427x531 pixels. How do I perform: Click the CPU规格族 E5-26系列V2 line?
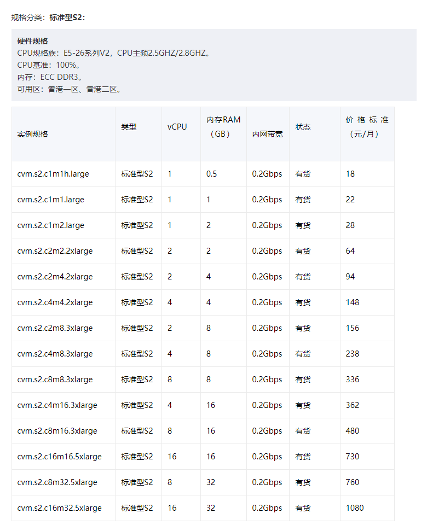coord(114,53)
